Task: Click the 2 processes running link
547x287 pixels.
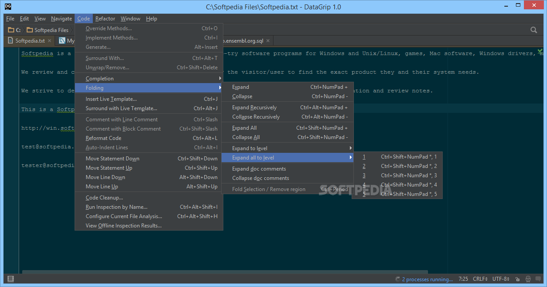Action: [427, 279]
